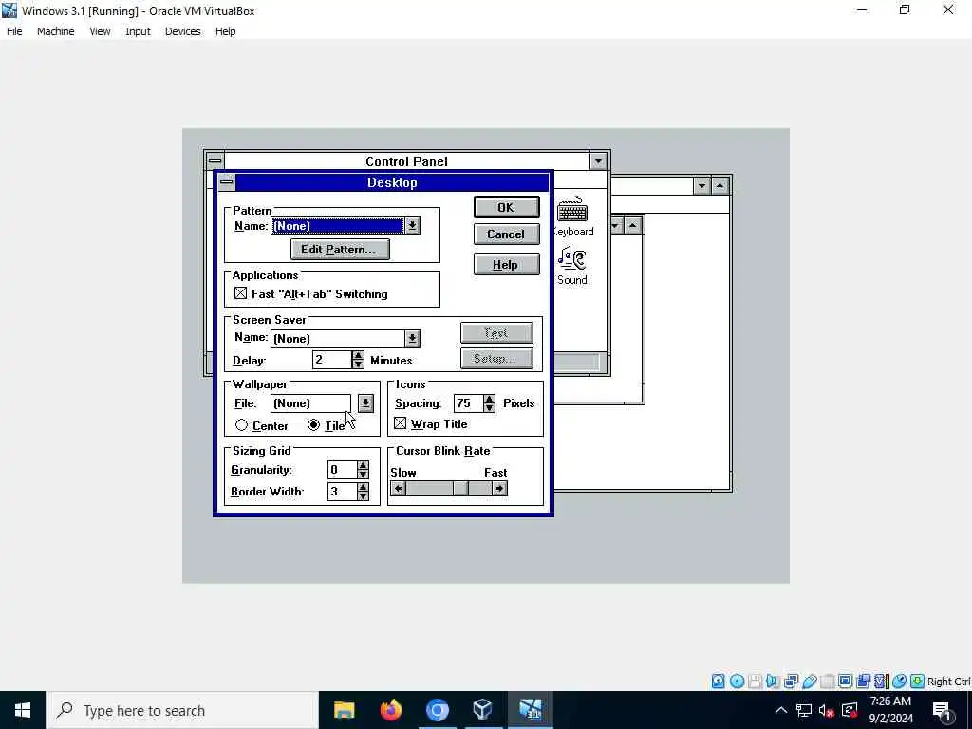Open the VirtualBox File menu
Screen dimensions: 972x729
coord(14,31)
